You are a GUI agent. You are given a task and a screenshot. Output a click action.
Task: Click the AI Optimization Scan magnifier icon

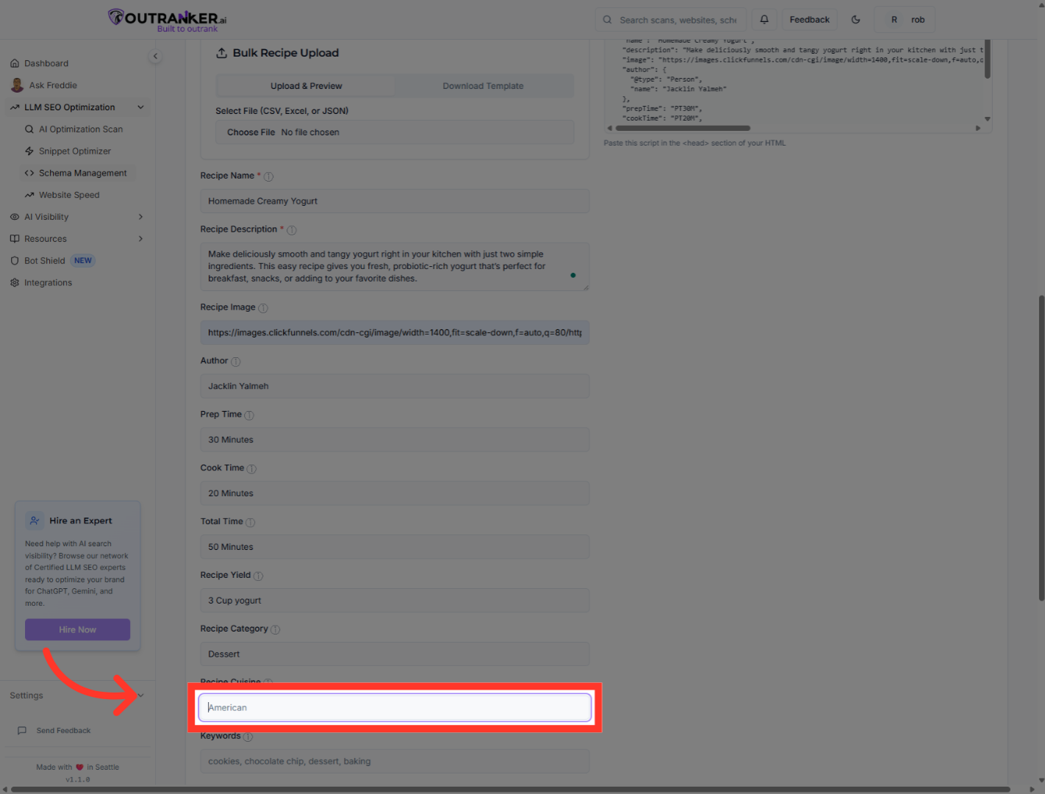point(29,129)
